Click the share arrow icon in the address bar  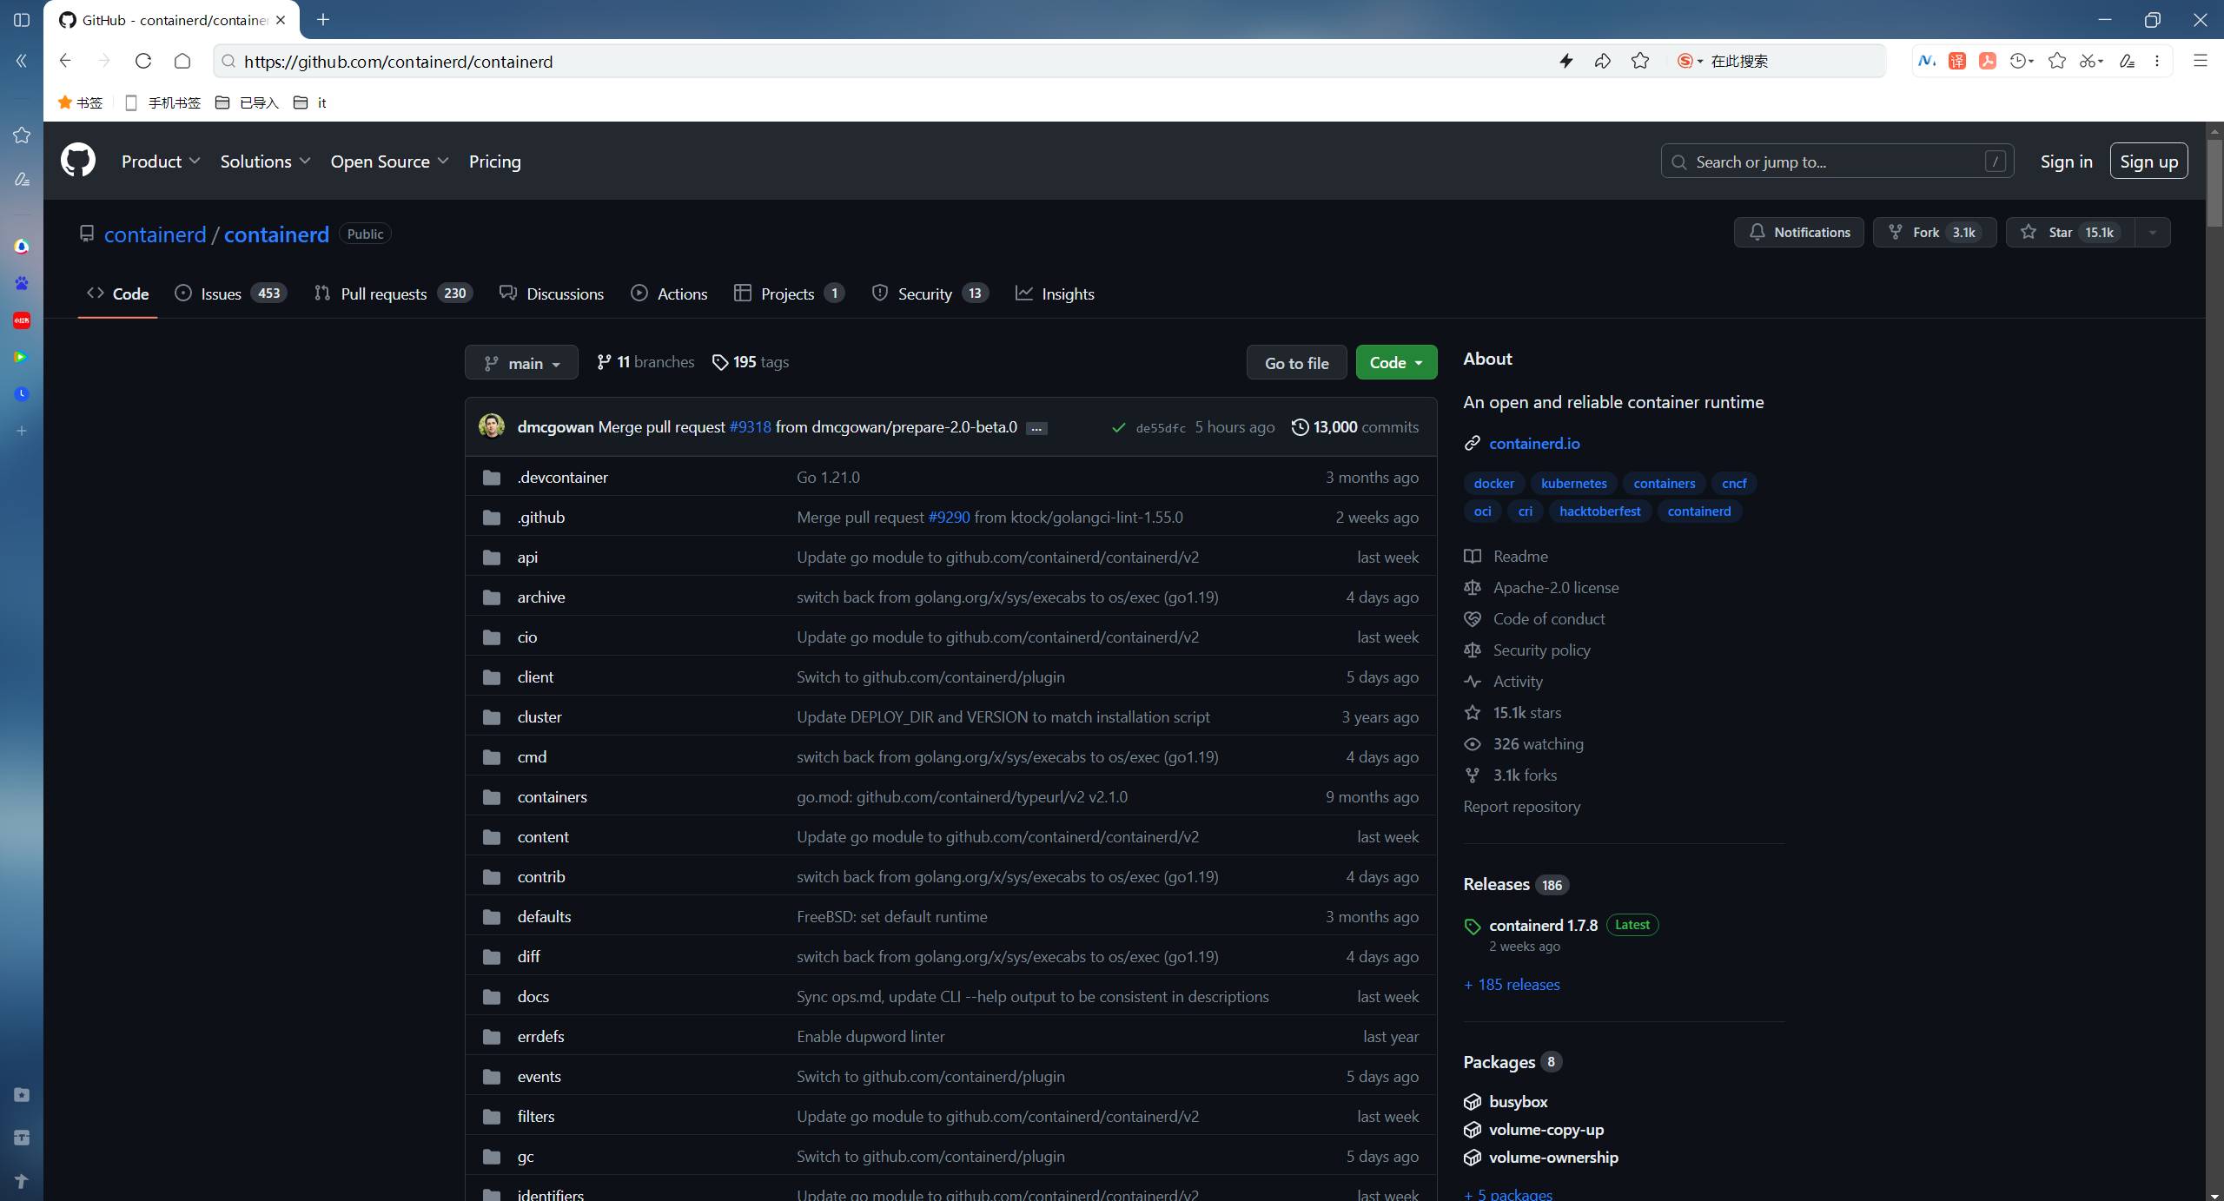click(1603, 61)
